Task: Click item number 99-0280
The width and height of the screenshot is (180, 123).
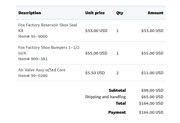Action: click(x=33, y=76)
